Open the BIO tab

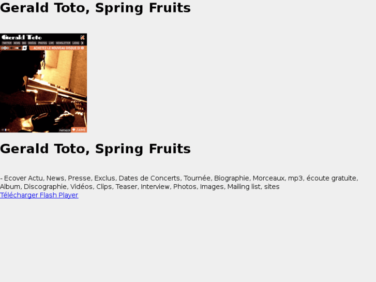coord(24,43)
